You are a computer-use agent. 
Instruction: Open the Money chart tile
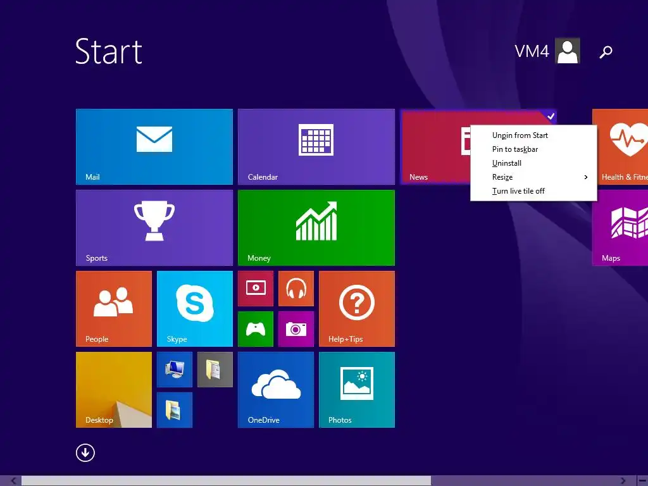(x=316, y=228)
